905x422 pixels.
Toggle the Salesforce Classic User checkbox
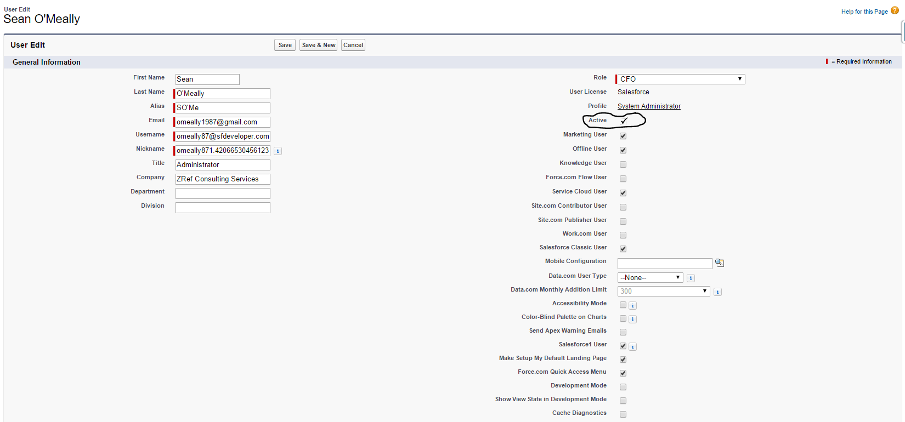pos(623,249)
